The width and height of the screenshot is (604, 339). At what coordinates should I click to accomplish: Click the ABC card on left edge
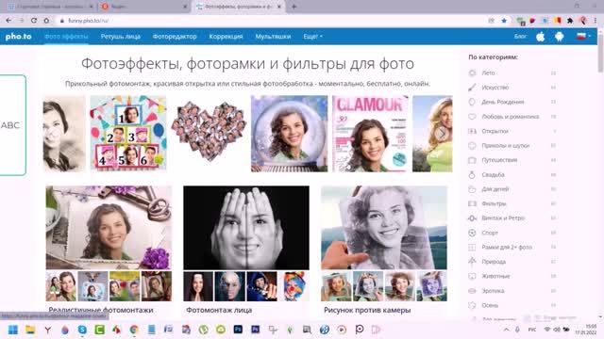pos(12,125)
